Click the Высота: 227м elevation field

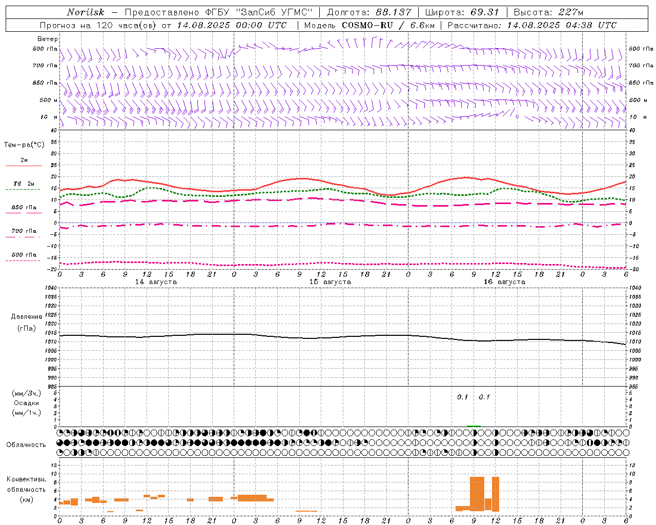[548, 12]
